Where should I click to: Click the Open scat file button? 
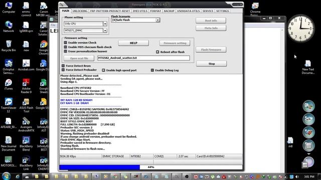[79, 58]
